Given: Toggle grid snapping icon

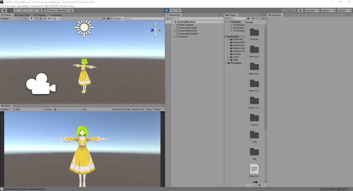Looking at the screenshot, I should (71, 10).
